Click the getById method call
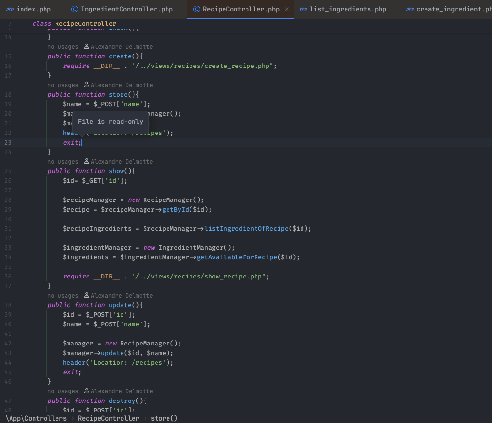This screenshot has width=492, height=423. click(x=176, y=210)
